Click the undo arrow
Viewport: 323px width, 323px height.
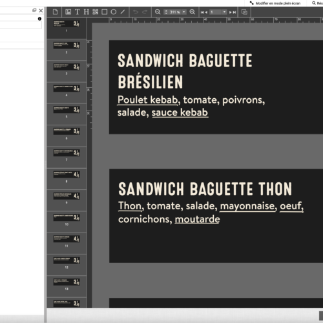136,12
